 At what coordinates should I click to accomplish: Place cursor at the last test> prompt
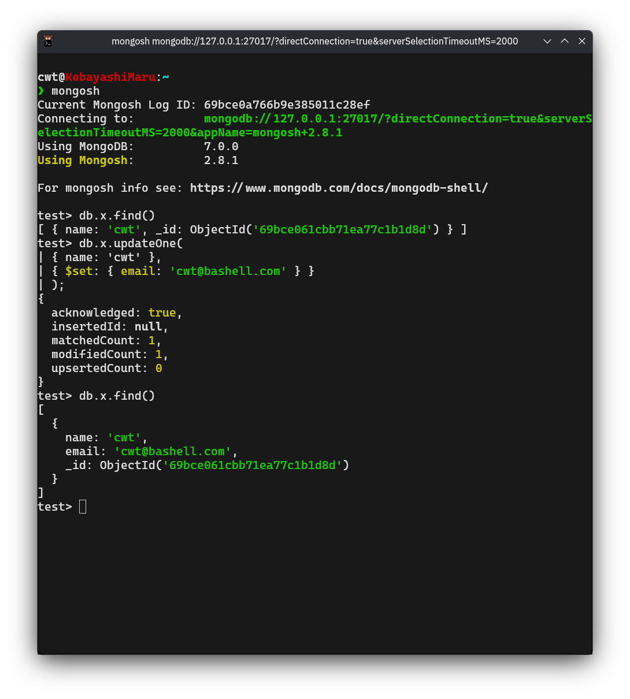83,507
